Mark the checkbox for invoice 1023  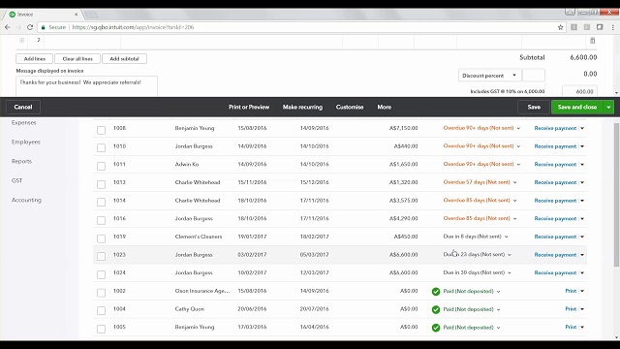point(101,256)
